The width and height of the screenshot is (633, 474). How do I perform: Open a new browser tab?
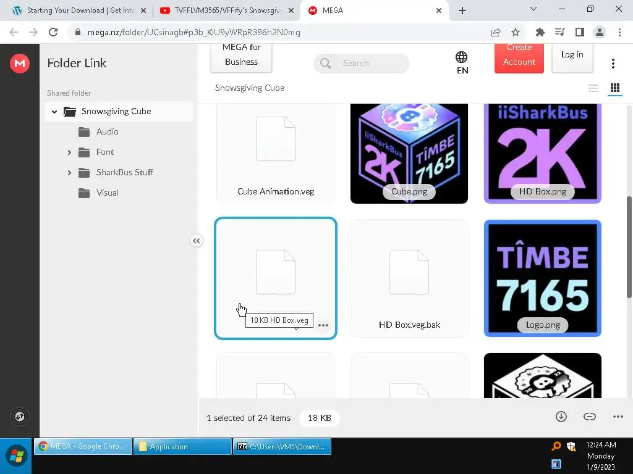[462, 10]
